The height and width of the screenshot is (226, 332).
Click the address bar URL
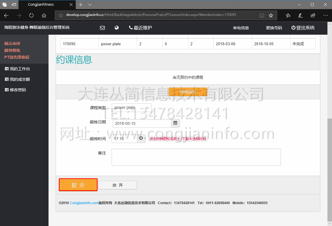151,15
